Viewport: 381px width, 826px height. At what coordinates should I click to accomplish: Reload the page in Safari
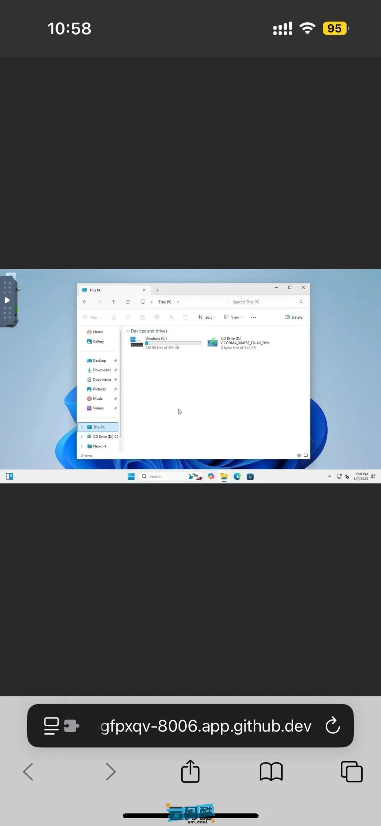tap(333, 725)
